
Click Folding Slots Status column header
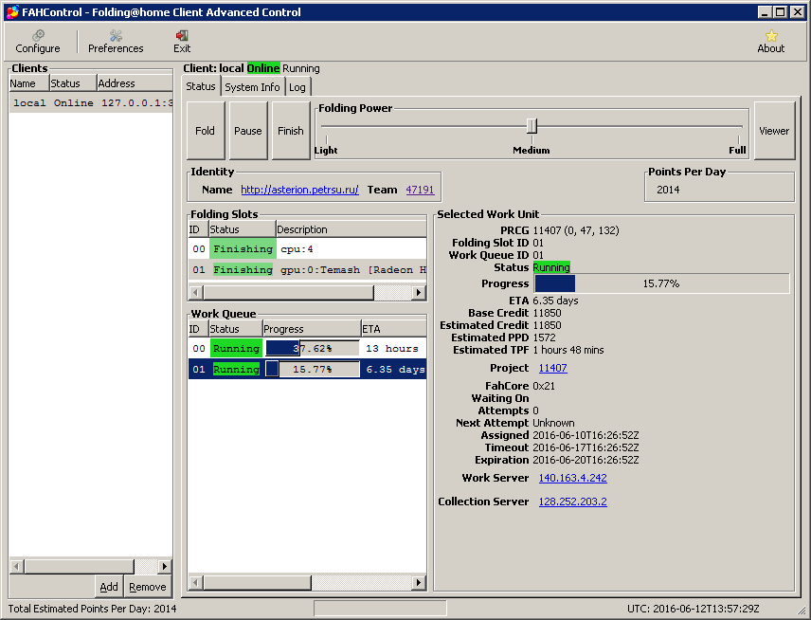pos(242,229)
